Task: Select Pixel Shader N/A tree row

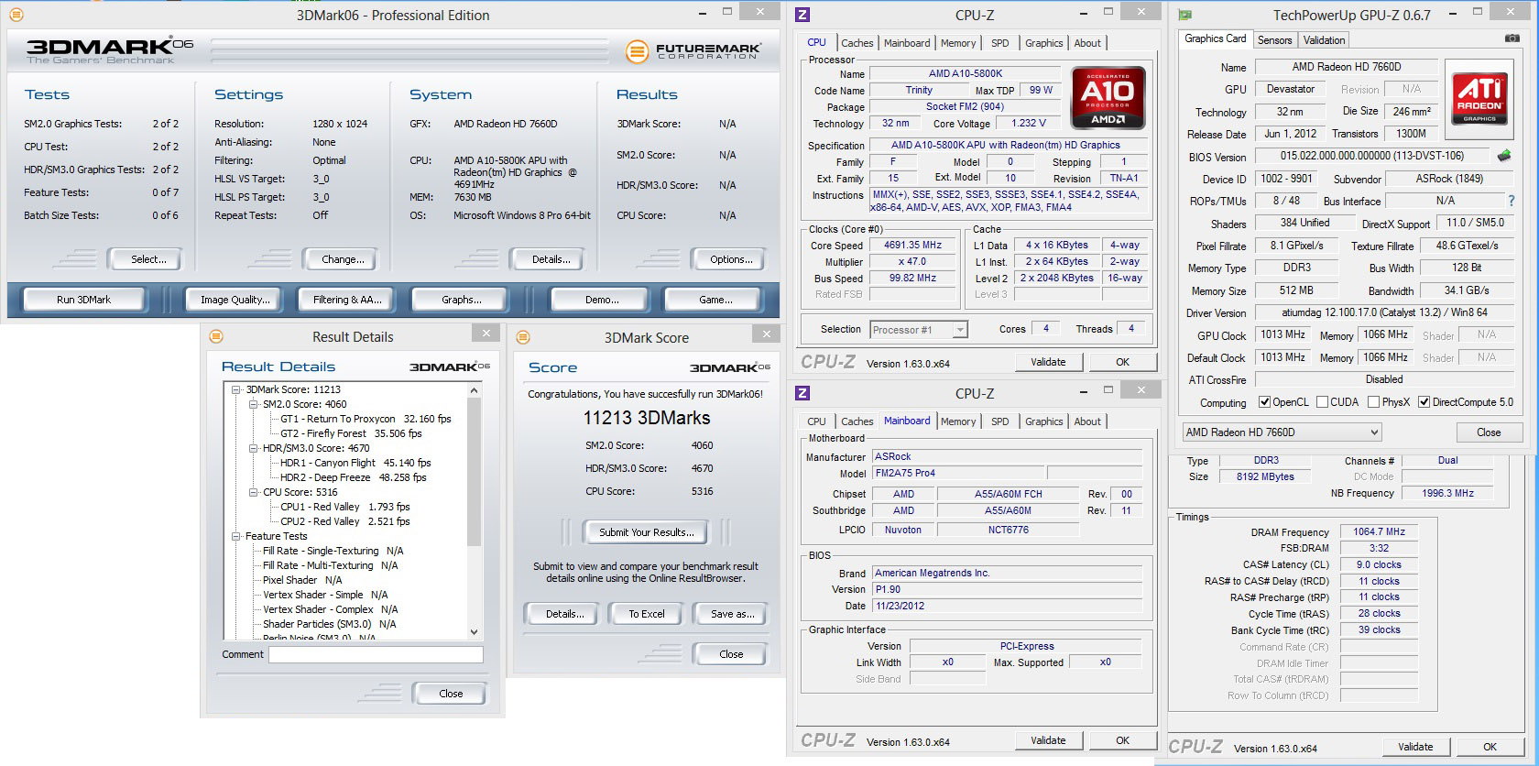Action: pyautogui.click(x=302, y=580)
